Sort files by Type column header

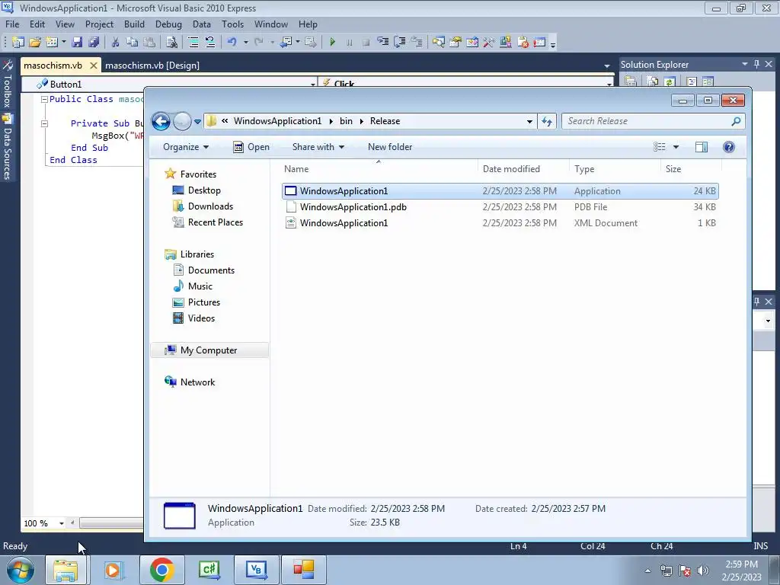click(x=584, y=169)
